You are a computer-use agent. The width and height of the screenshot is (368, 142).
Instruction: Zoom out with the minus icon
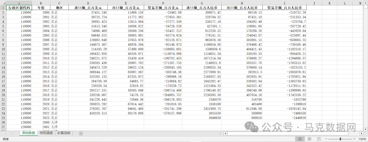(326, 139)
